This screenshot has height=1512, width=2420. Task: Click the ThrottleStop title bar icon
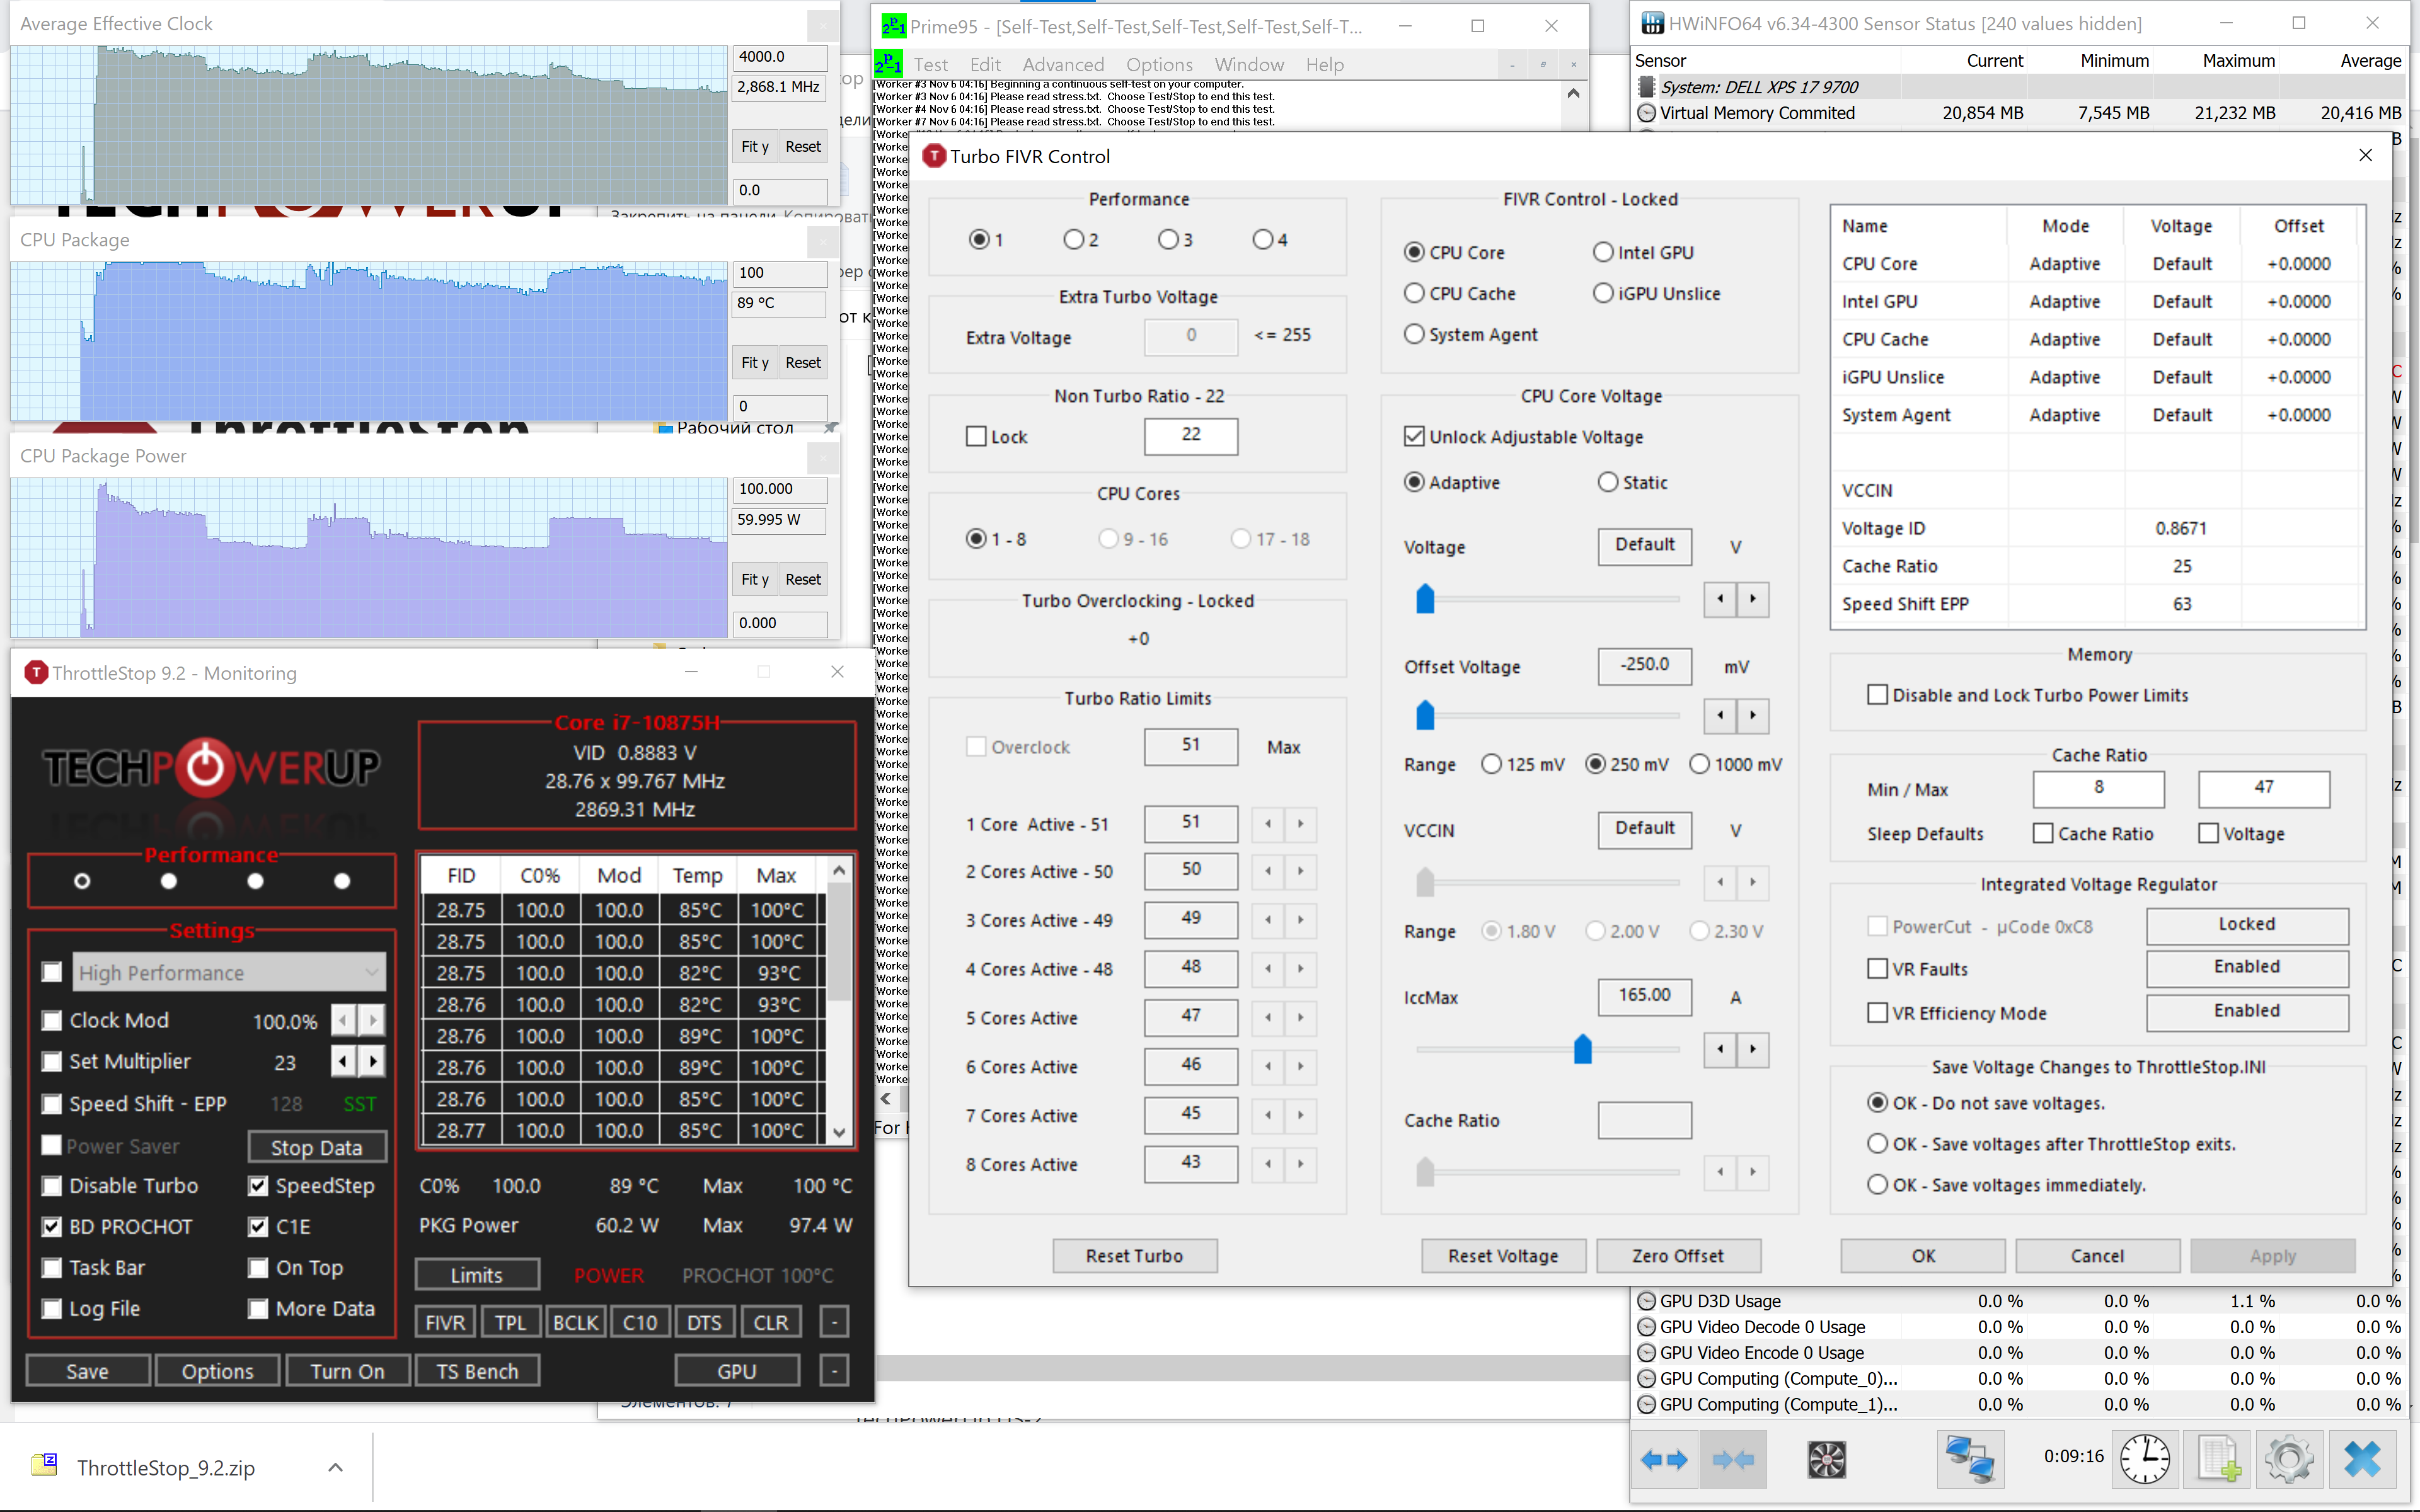[36, 672]
